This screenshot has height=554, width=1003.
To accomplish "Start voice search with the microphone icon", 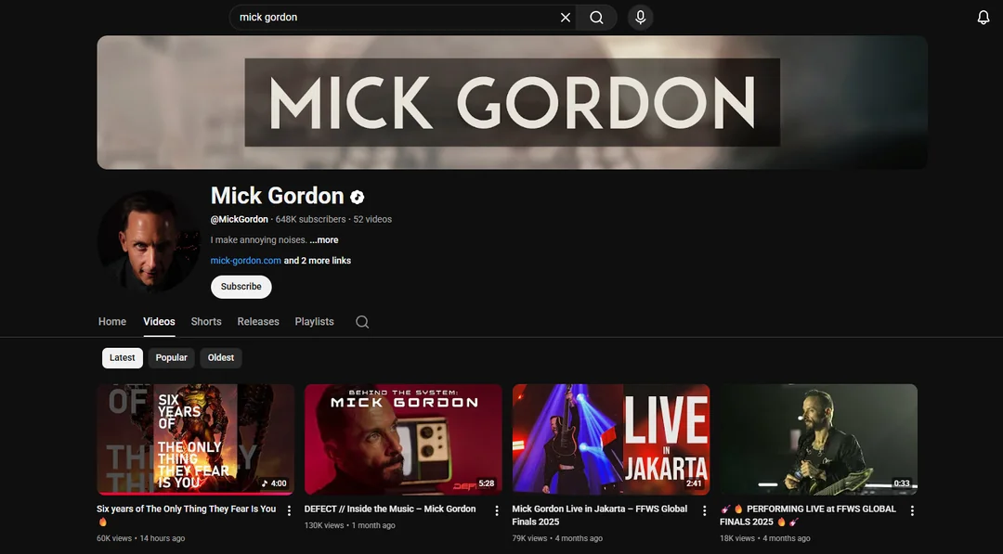I will pos(640,18).
